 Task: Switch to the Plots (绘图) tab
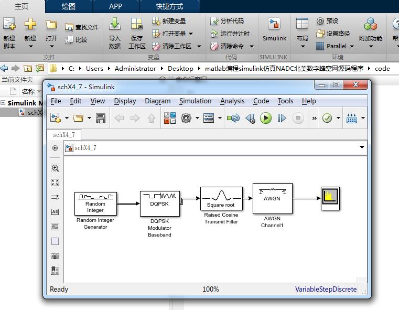69,6
